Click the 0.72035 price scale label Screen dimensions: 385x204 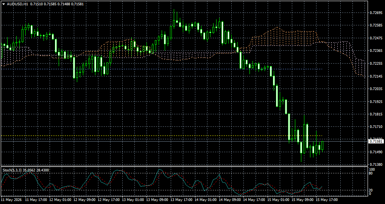click(376, 89)
